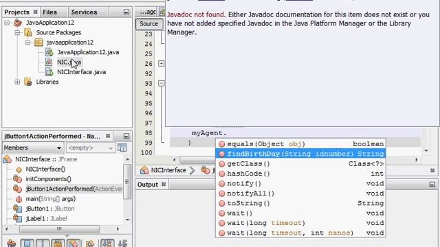The width and height of the screenshot is (440, 247).
Task: Click the Navigator vertical scroll down arrow
Action: click(128, 220)
